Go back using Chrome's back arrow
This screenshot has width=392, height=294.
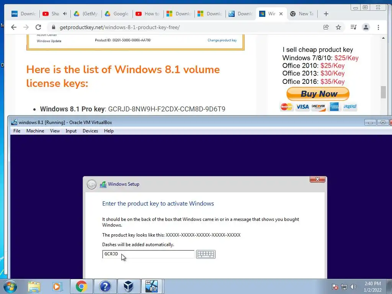tap(14, 27)
